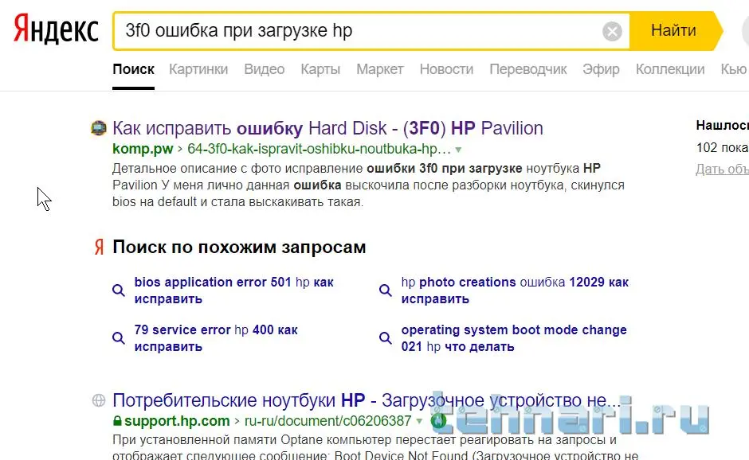Click the red Я icon by similar queries
The image size is (749, 460).
coord(99,248)
